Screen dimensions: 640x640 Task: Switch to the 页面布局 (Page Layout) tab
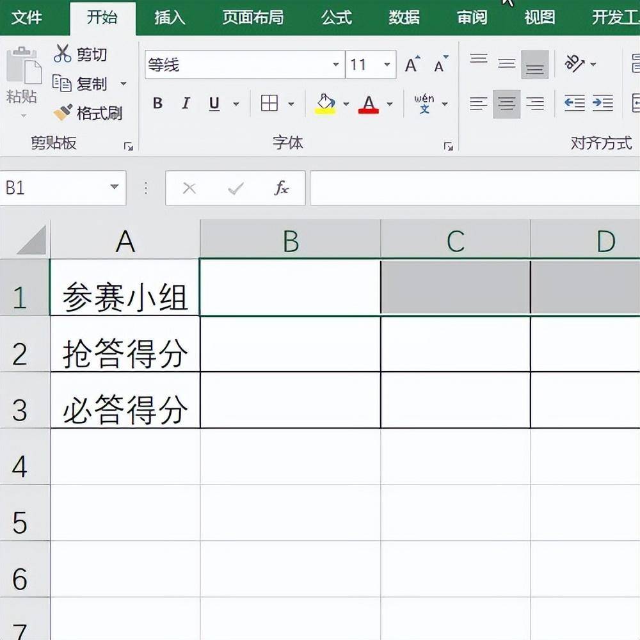coord(253,17)
